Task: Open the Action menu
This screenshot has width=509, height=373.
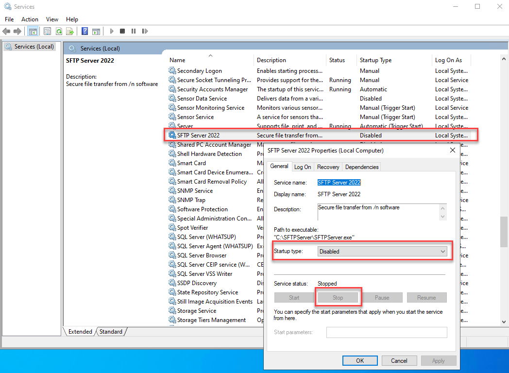Action: [30, 19]
